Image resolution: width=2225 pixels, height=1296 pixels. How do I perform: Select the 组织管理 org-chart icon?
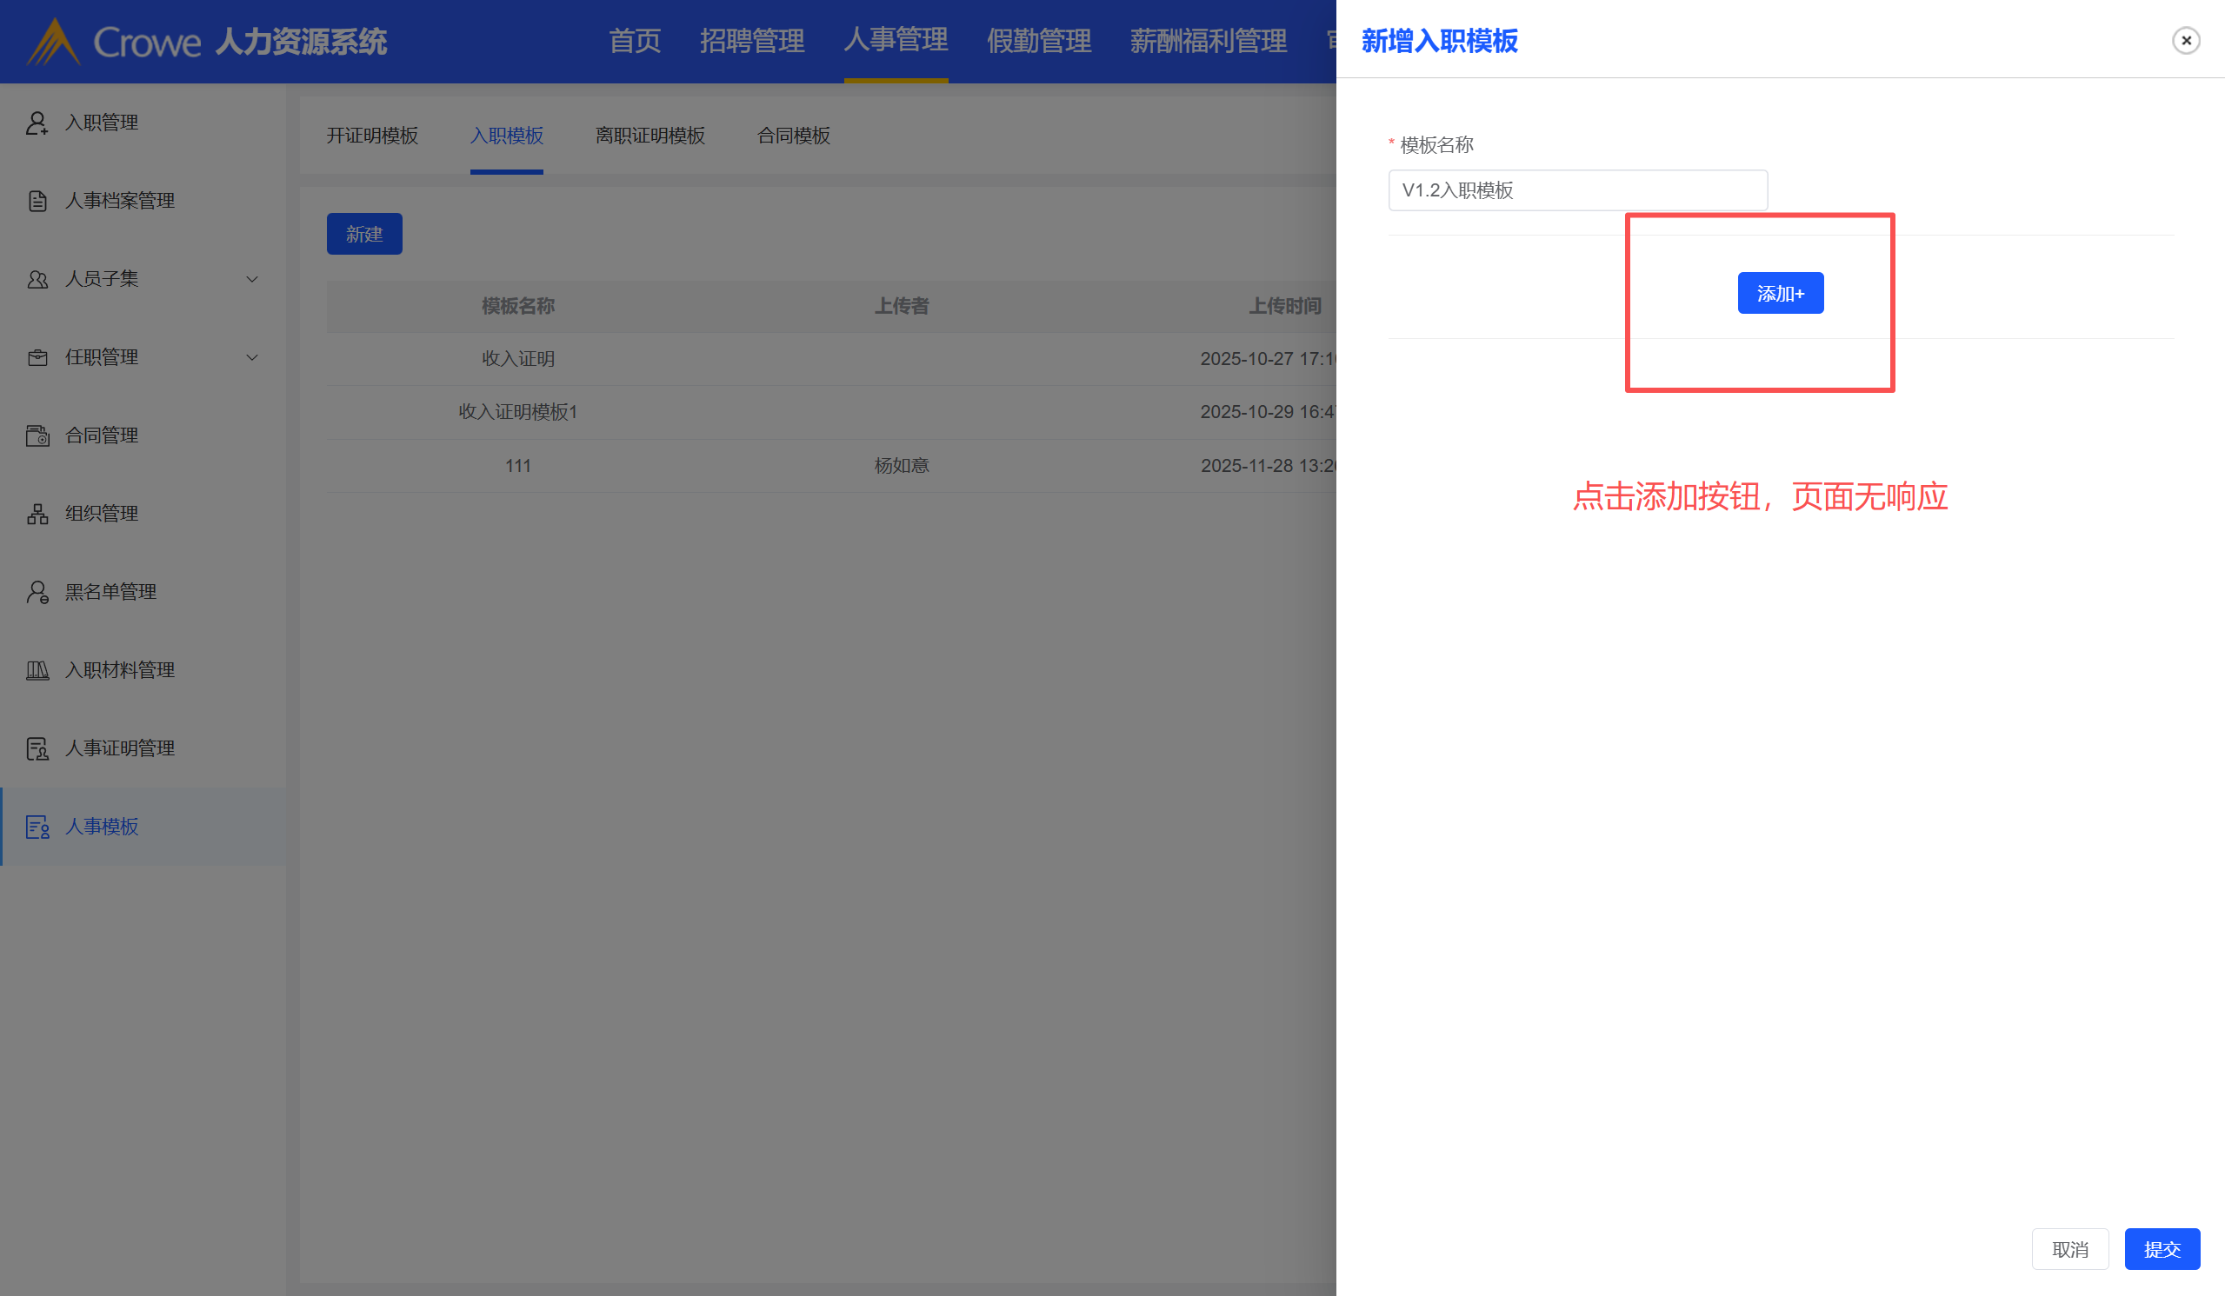point(37,514)
